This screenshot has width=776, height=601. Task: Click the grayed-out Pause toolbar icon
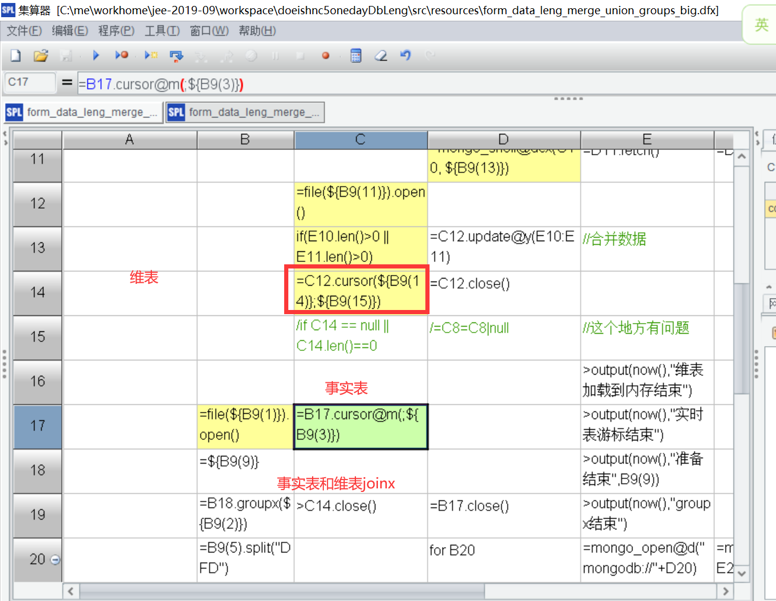tap(275, 56)
